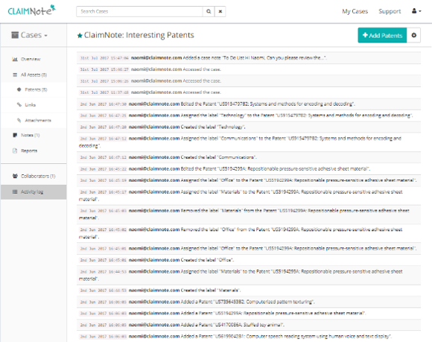The image size is (432, 342).
Task: Click the Edited the Patent US5194299A entry
Action: [x=249, y=168]
